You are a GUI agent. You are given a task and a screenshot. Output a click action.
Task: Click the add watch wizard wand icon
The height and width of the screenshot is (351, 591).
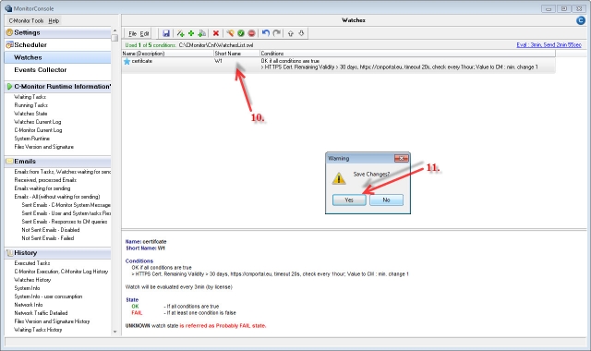click(x=181, y=33)
